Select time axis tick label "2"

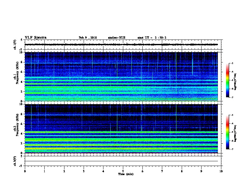(x=64, y=171)
